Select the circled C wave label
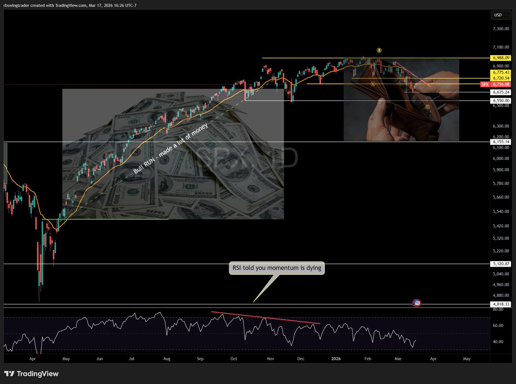The image size is (516, 384). (x=427, y=107)
